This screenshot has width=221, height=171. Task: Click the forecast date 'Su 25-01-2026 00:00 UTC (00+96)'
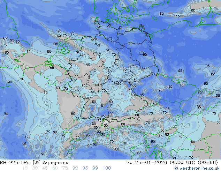[172, 163]
